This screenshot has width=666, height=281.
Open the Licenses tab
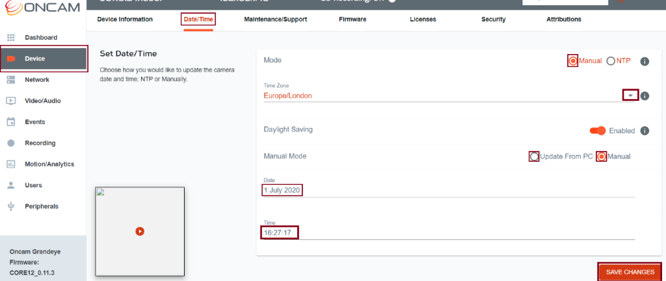423,19
